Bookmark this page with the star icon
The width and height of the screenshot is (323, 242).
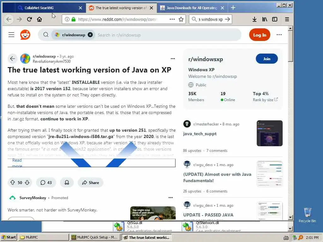tap(181, 19)
